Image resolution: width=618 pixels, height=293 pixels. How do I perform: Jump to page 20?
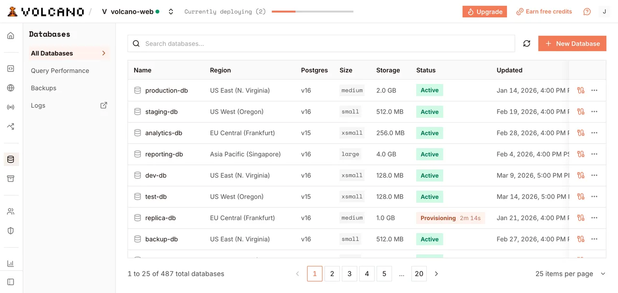coord(419,274)
